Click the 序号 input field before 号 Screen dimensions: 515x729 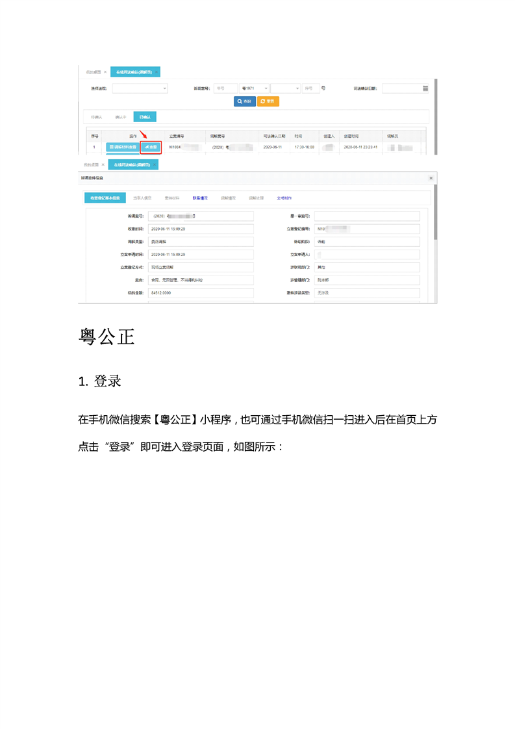[x=311, y=88]
